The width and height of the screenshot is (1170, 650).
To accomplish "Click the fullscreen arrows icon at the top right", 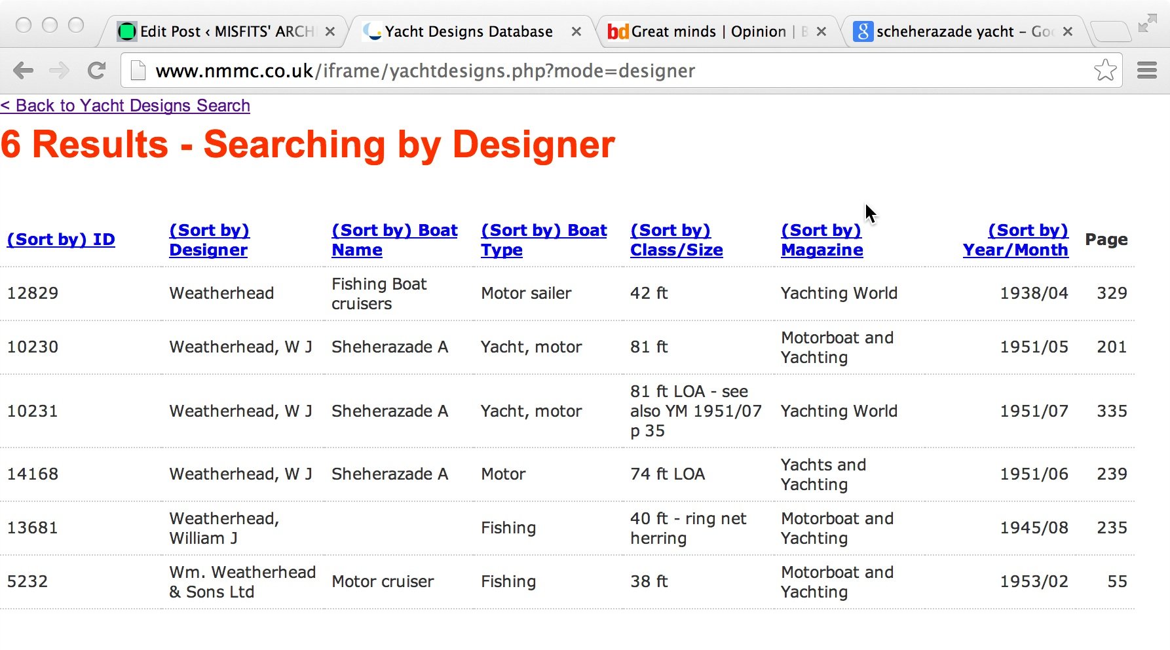I will 1147,24.
